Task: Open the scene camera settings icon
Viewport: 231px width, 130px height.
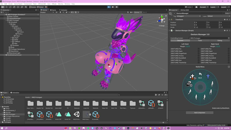Action: [131, 12]
